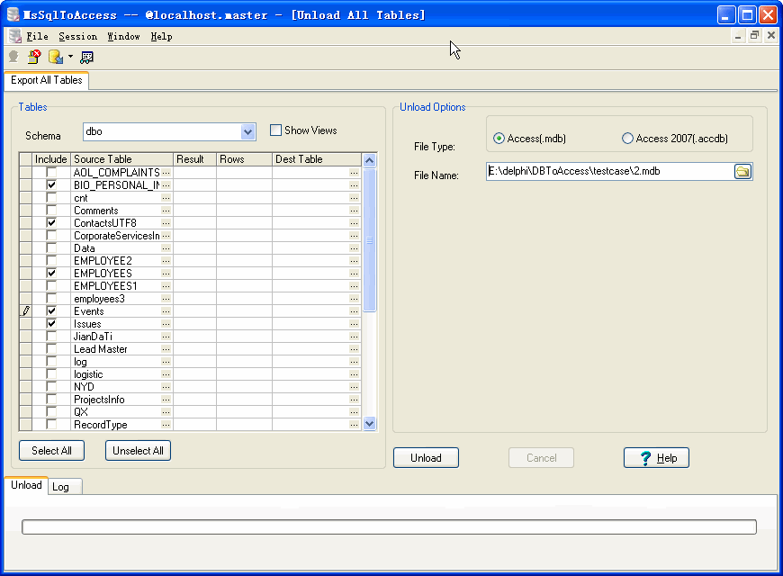
Task: Click Dest Table ellipsis in employees3 row
Action: (355, 299)
